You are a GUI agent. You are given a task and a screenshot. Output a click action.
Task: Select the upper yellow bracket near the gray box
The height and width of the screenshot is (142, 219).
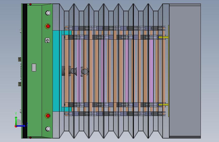click(163, 37)
